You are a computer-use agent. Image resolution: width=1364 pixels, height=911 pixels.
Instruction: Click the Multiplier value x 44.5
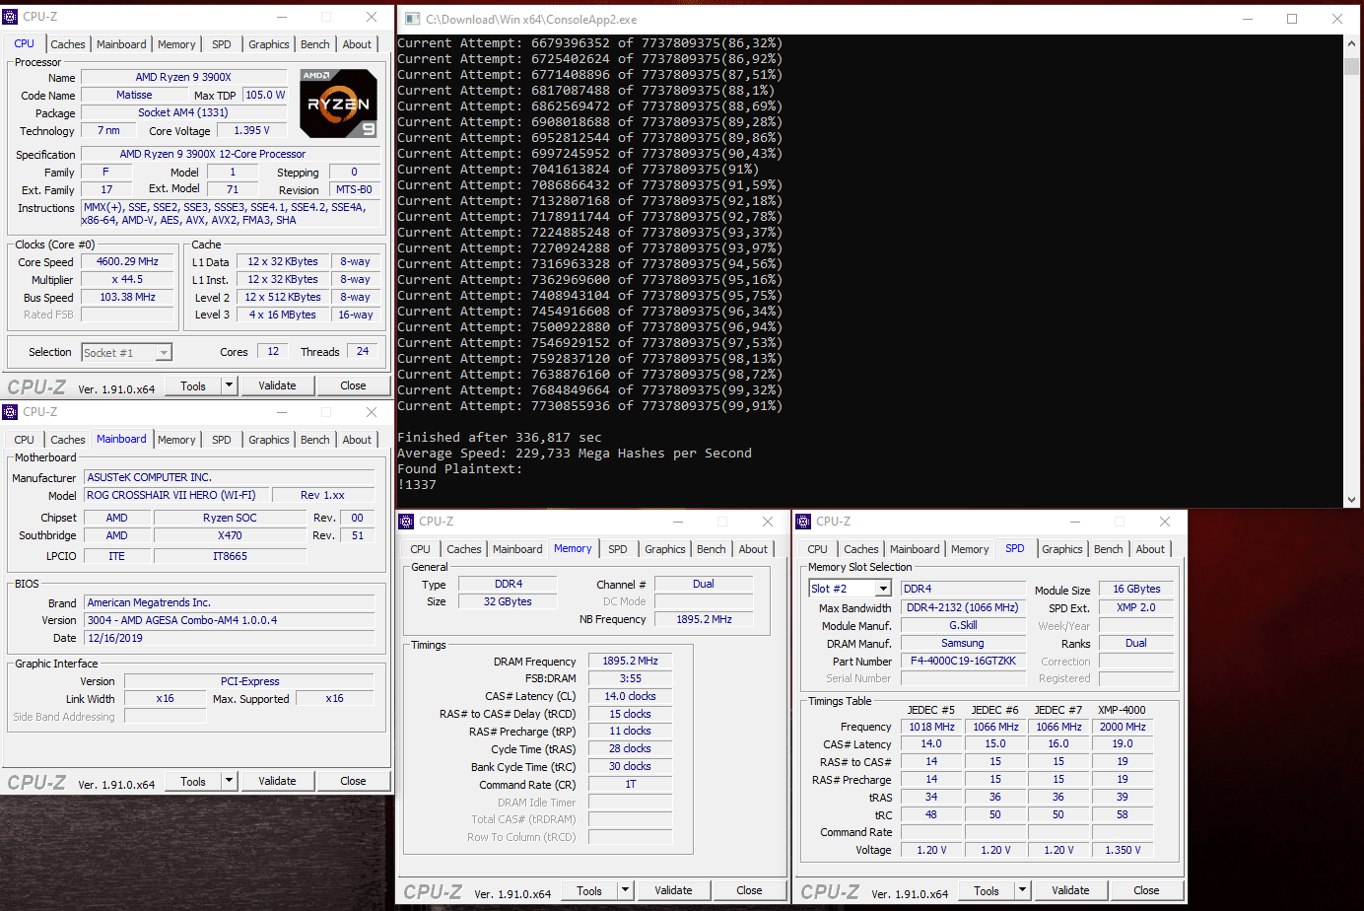(x=127, y=280)
